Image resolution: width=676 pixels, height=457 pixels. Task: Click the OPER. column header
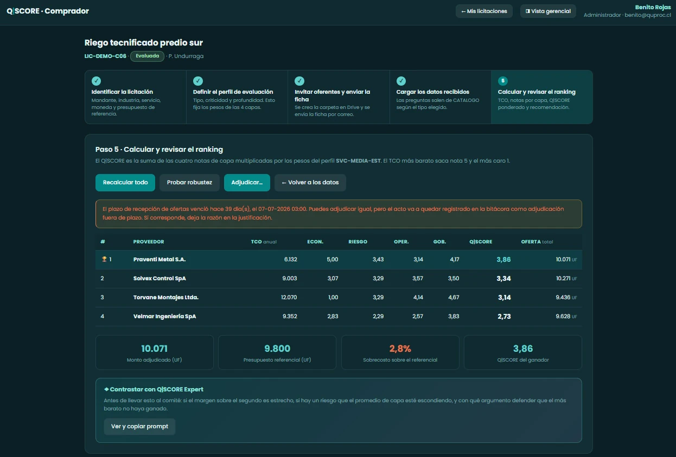pos(401,242)
